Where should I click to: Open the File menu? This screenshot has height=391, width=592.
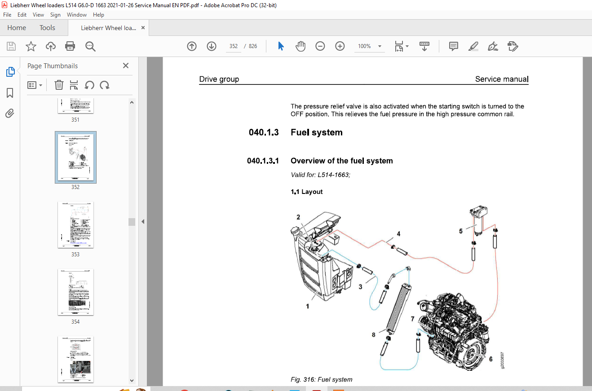point(7,15)
